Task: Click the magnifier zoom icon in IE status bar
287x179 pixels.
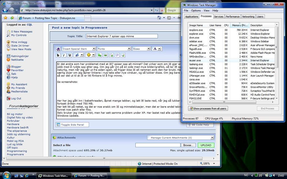Action: click(201, 163)
